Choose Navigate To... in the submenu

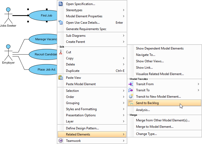tap(164, 55)
